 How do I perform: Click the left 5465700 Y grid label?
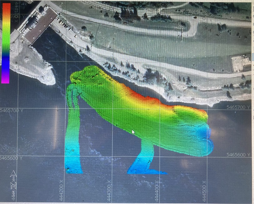pos(12,111)
